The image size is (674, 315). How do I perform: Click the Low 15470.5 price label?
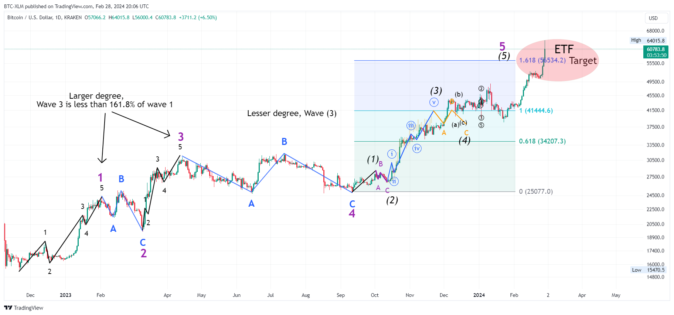pos(649,270)
